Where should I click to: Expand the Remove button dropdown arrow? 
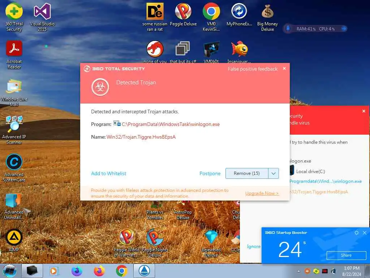(x=274, y=173)
